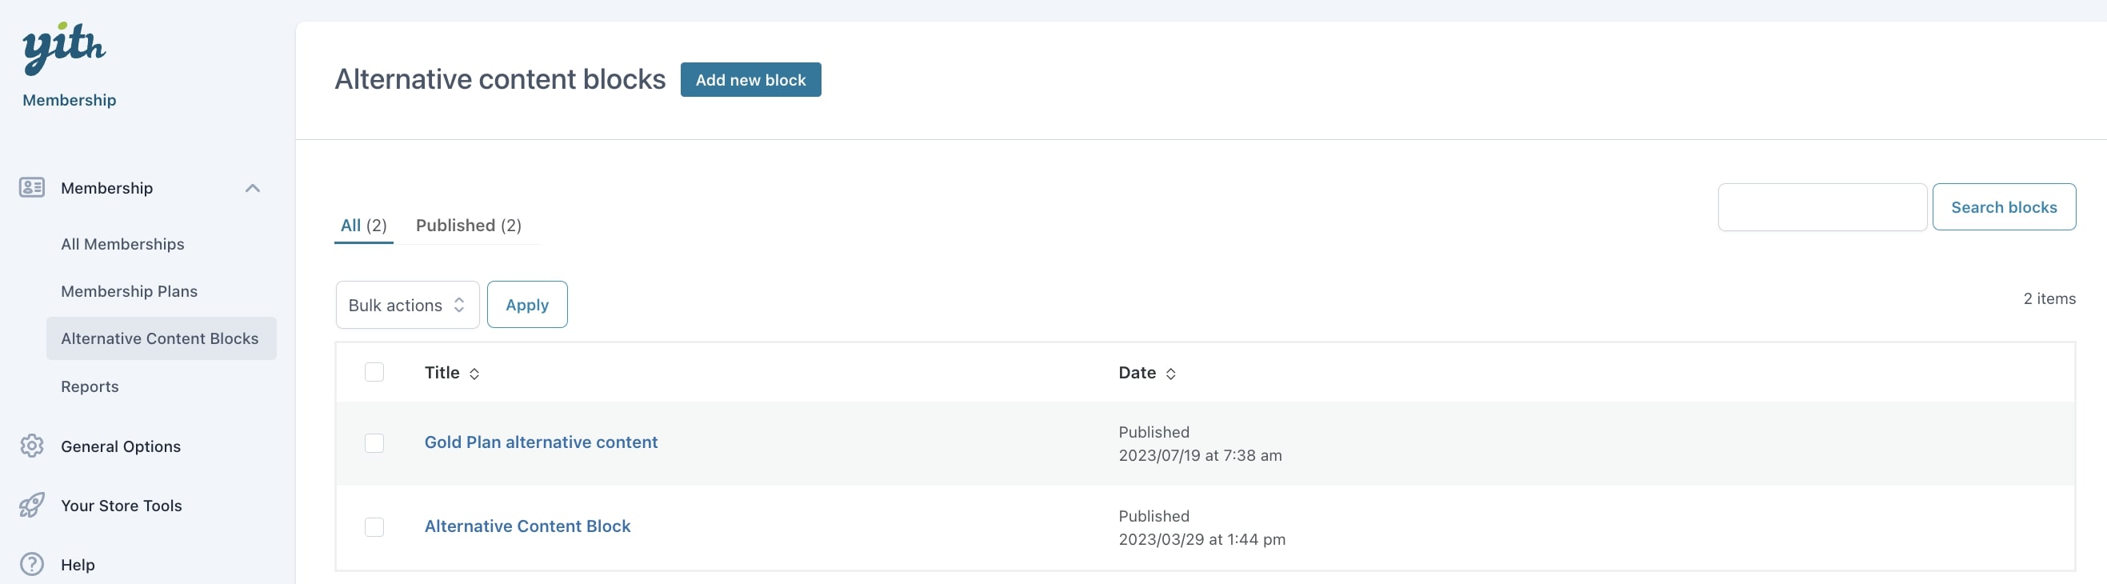2107x584 pixels.
Task: Click the search blocks text field
Action: coord(1821,207)
